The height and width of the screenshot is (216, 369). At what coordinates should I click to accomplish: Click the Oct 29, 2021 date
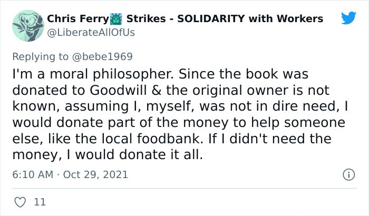point(96,174)
